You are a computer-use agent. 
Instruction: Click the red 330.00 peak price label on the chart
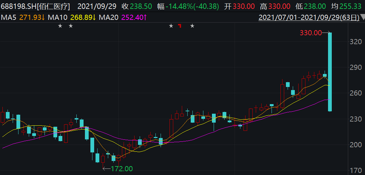pos(311,33)
